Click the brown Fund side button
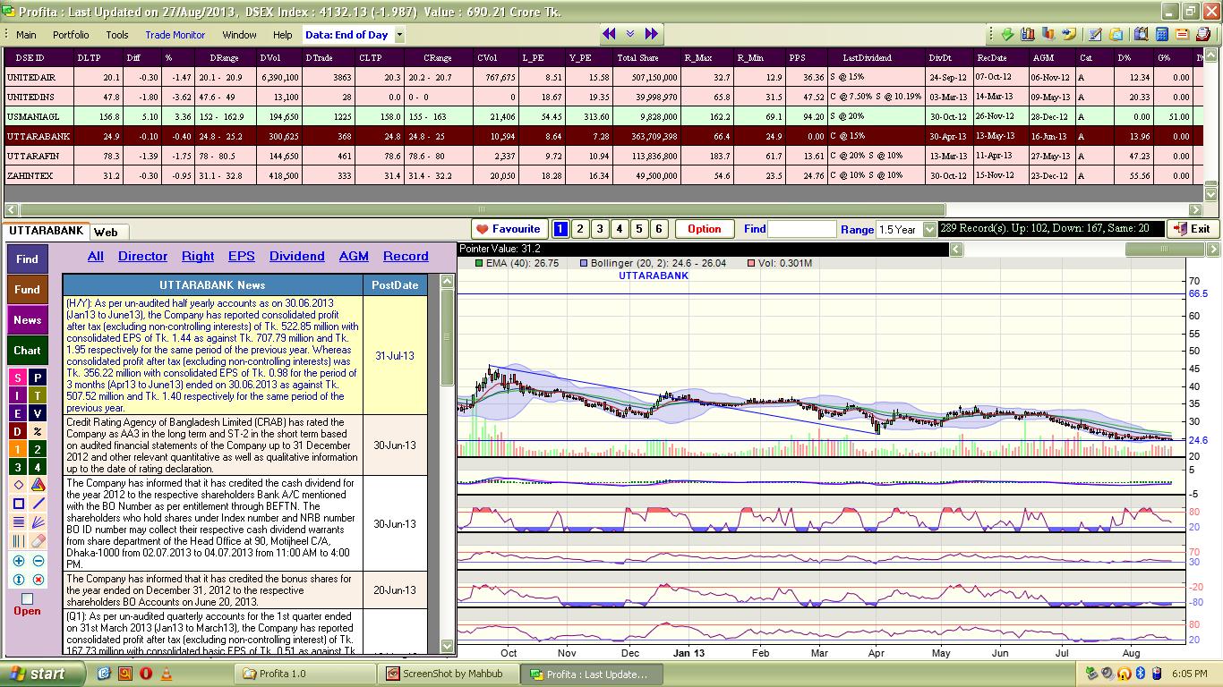This screenshot has width=1223, height=687. point(27,289)
